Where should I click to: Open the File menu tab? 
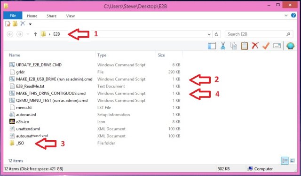coord(13,16)
